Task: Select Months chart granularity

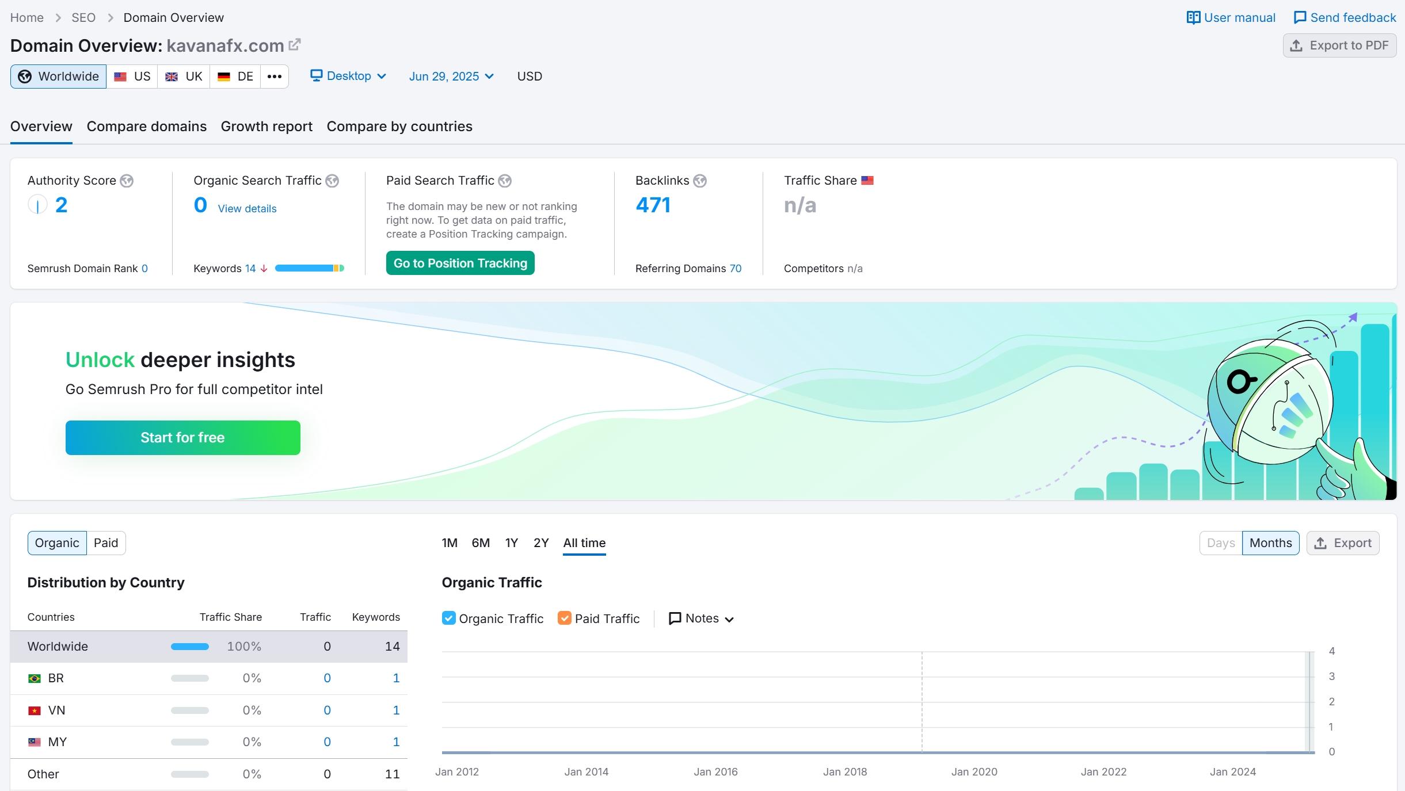Action: coord(1270,543)
